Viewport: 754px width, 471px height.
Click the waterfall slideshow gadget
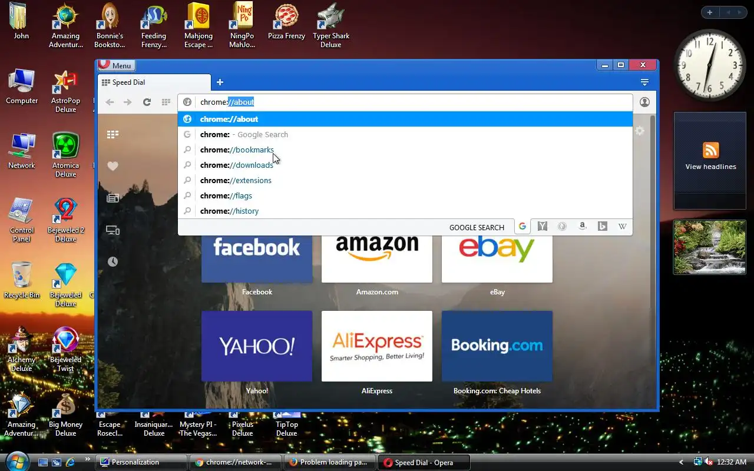tap(710, 247)
